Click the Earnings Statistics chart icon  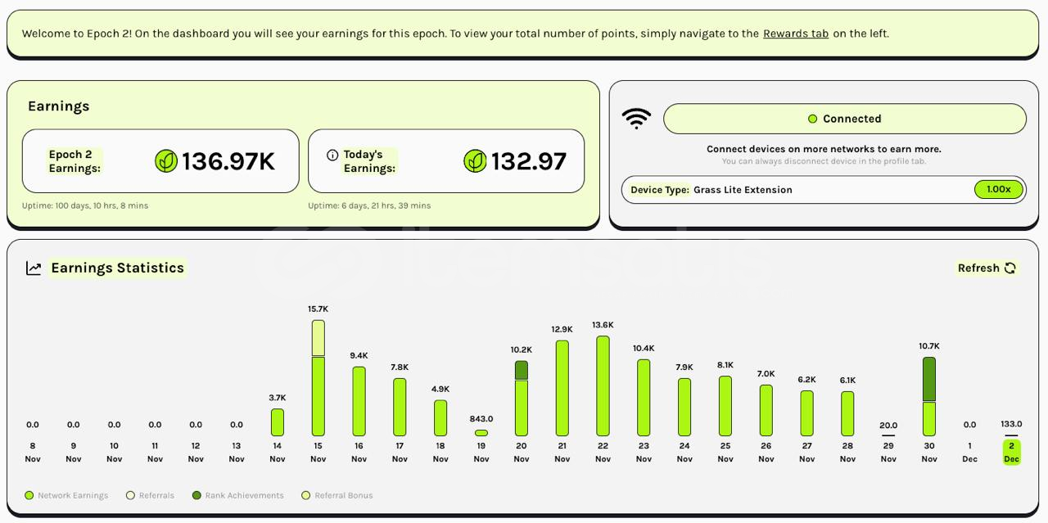pos(34,268)
